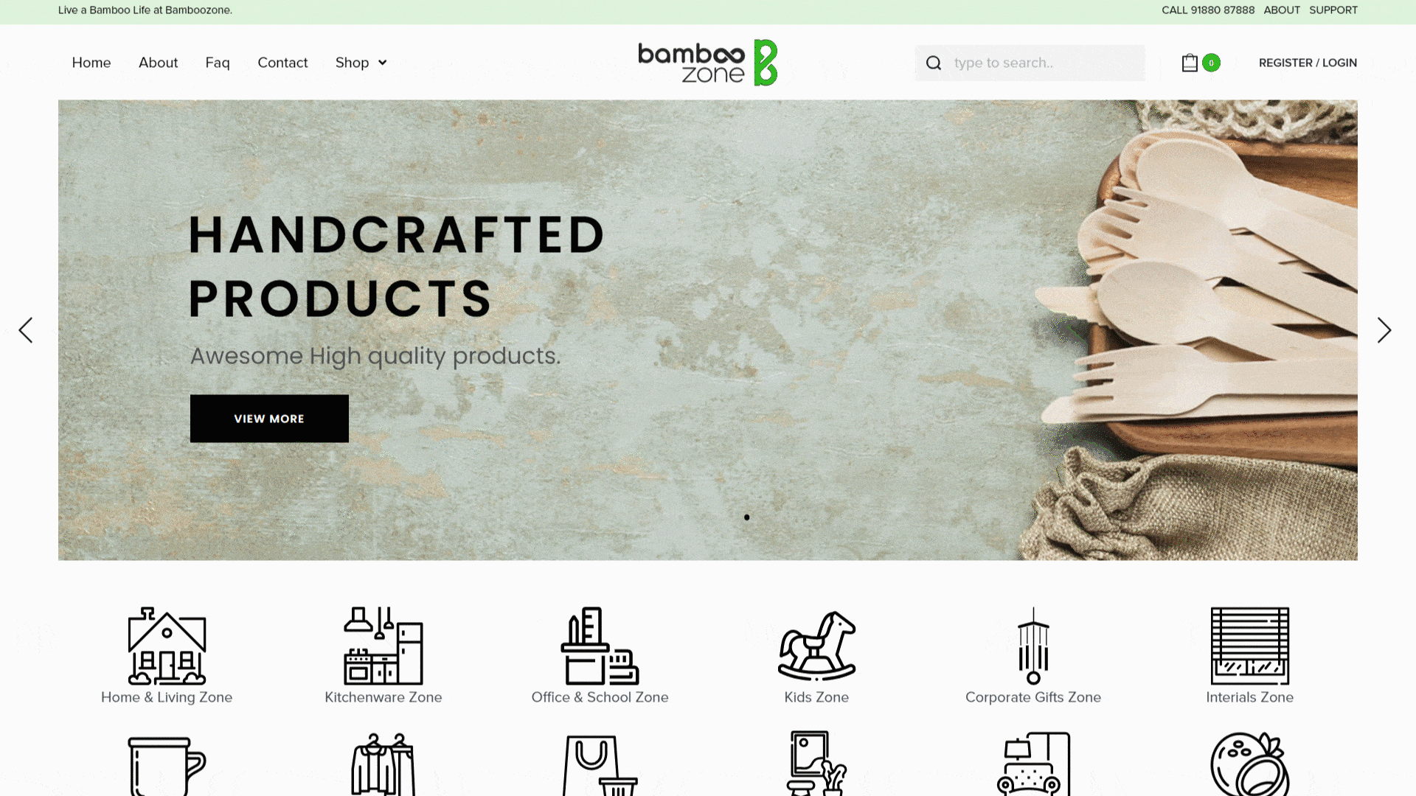Screen dimensions: 1416x796
Task: Select the Kitchenware Zone icon
Action: click(383, 646)
